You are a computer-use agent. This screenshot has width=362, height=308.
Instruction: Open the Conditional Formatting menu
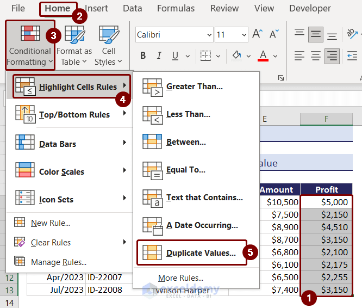(x=30, y=46)
